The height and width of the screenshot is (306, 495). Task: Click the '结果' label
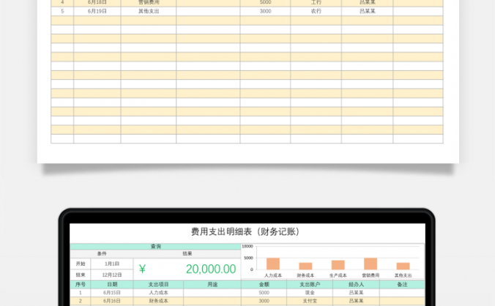coord(187,253)
